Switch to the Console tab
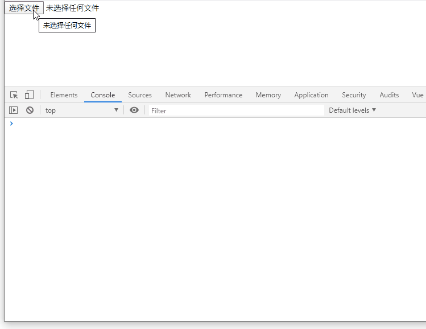 click(103, 95)
